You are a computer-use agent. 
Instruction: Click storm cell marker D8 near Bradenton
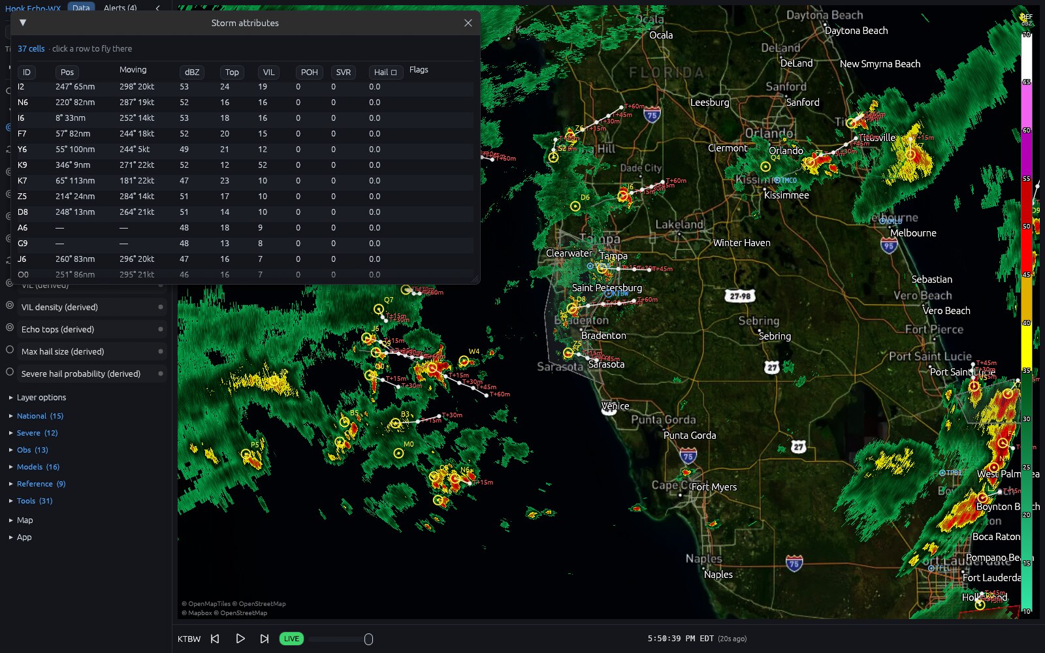tap(572, 308)
